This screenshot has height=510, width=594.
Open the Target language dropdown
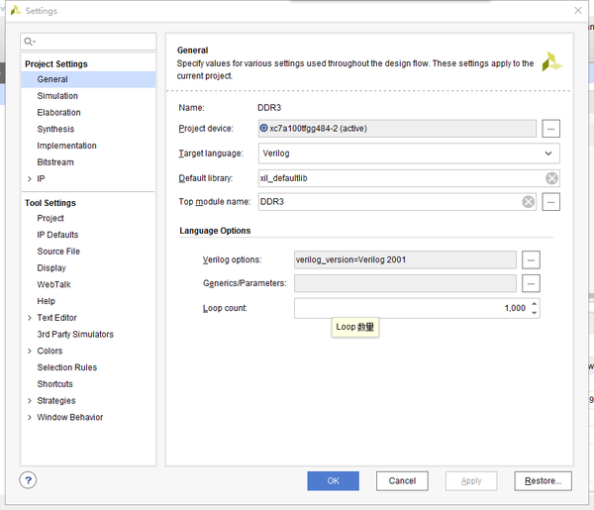(x=409, y=153)
